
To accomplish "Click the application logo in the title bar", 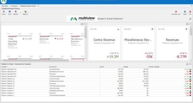I will tap(4, 1).
